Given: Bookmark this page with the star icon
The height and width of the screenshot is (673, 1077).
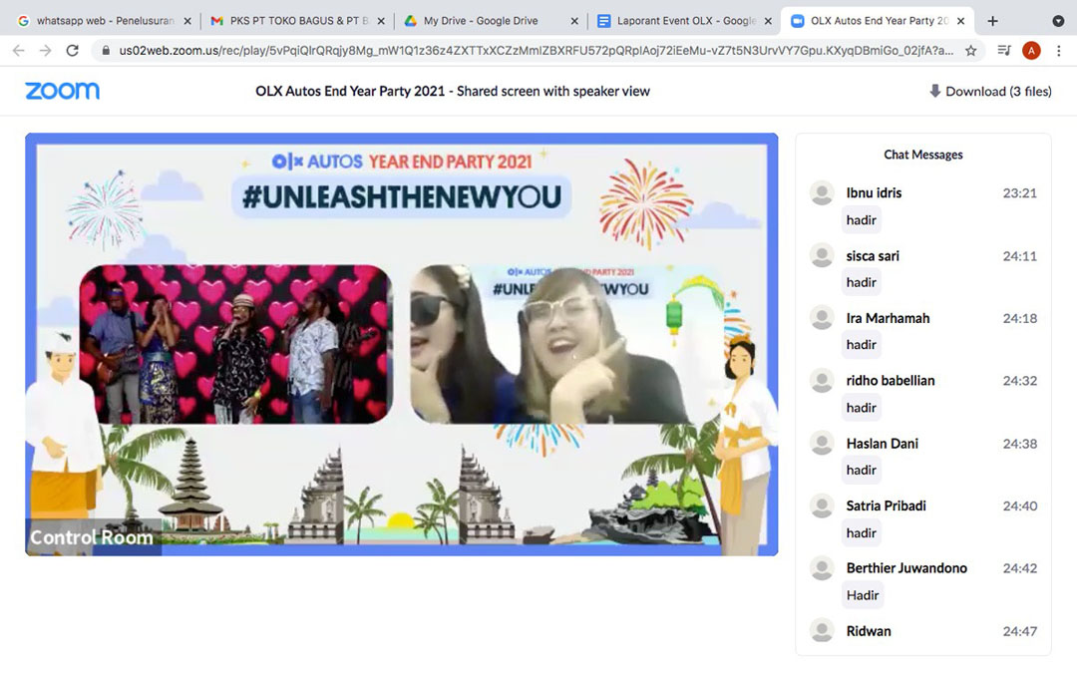Looking at the screenshot, I should [x=970, y=50].
